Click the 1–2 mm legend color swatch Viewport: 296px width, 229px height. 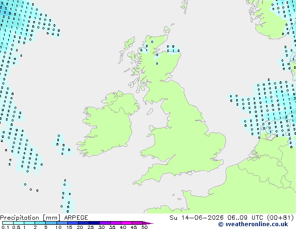(29, 223)
